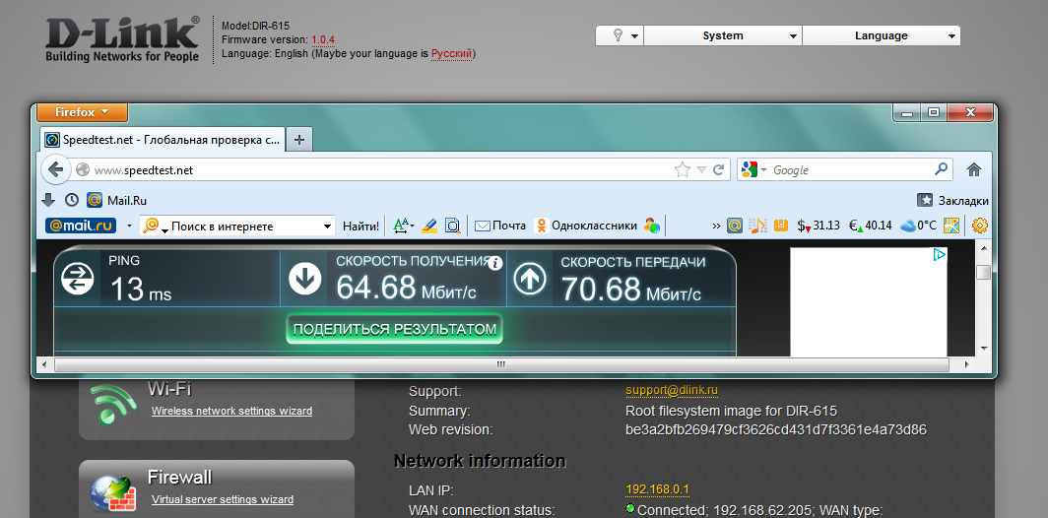Expand the Mail.ru search field dropdown
The width and height of the screenshot is (1048, 518).
tap(328, 227)
